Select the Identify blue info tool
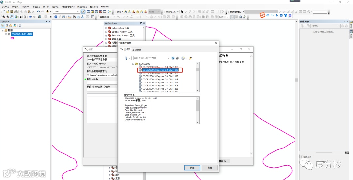The image size is (353, 180). [x=56, y=17]
